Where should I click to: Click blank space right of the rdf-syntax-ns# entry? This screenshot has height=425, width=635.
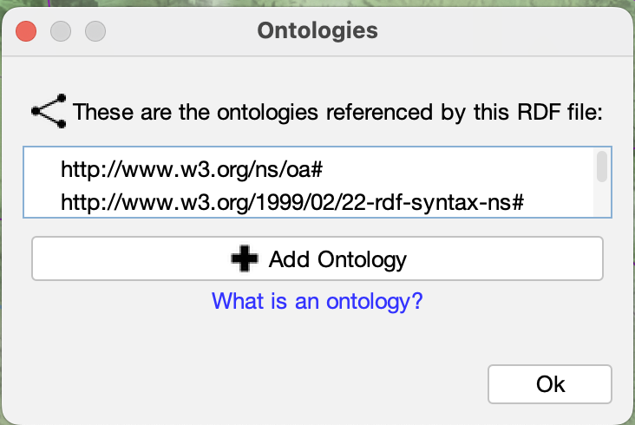click(564, 201)
